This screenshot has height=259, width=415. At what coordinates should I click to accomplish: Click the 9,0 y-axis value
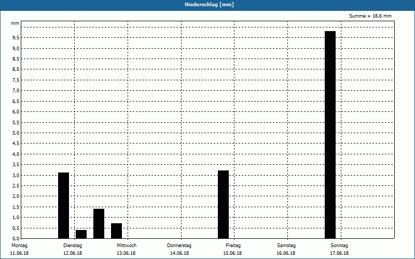point(16,48)
